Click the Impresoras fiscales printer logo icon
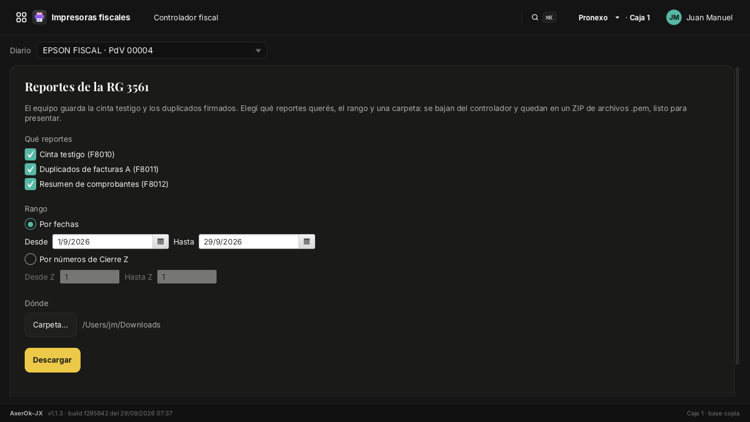Image resolution: width=750 pixels, height=422 pixels. coord(40,18)
